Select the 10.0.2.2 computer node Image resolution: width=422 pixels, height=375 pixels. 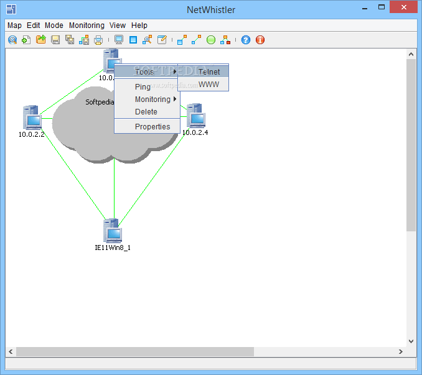(32, 118)
